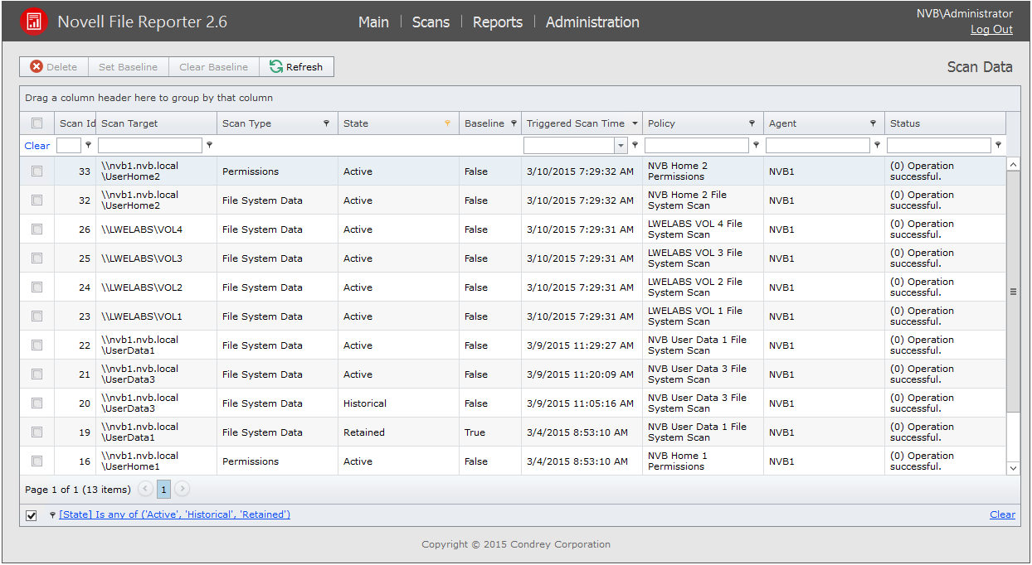Open the Scan Id filter condition menu
The width and height of the screenshot is (1032, 565).
pos(89,145)
